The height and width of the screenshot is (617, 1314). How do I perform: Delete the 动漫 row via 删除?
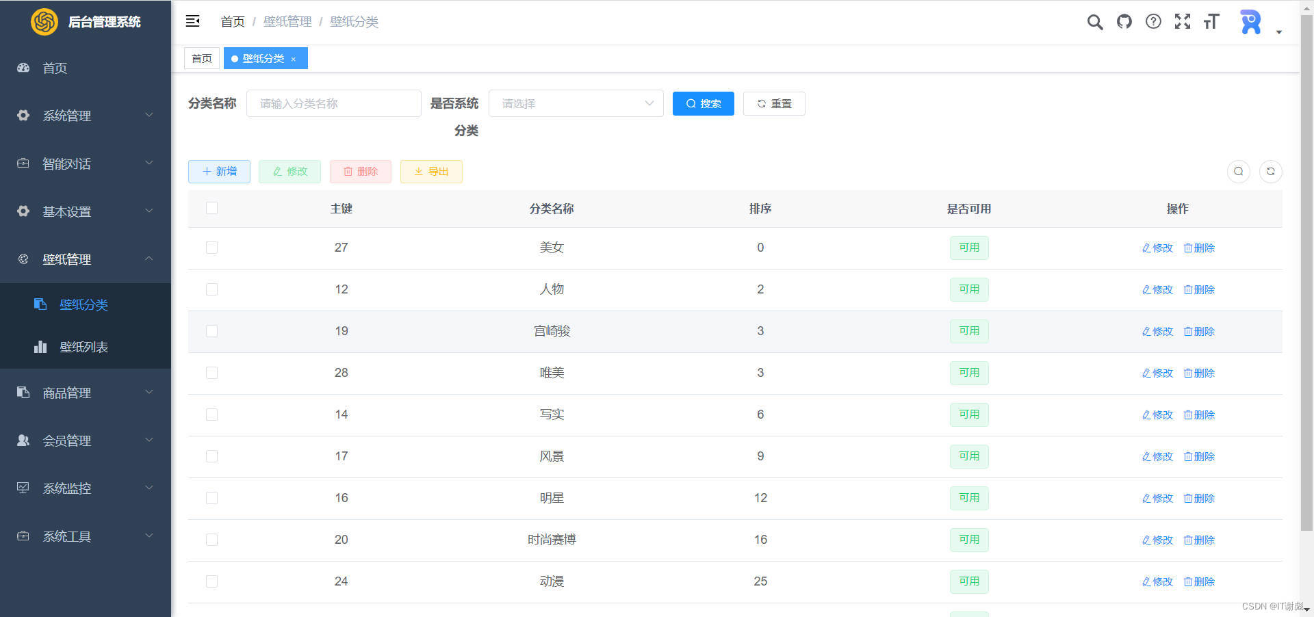tap(1199, 581)
